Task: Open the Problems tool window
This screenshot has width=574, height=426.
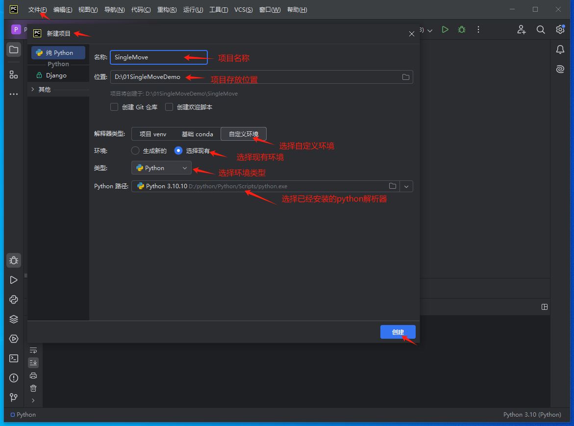Action: [14, 377]
